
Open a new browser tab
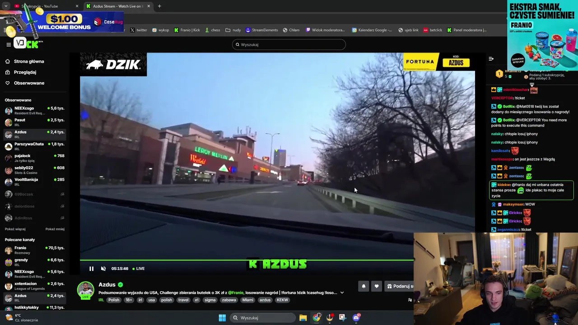coord(159,6)
